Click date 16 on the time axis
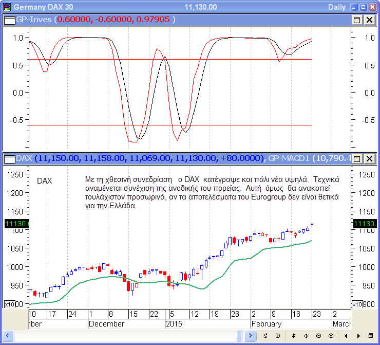Screen dimensions: 380x345 pyautogui.click(x=296, y=314)
